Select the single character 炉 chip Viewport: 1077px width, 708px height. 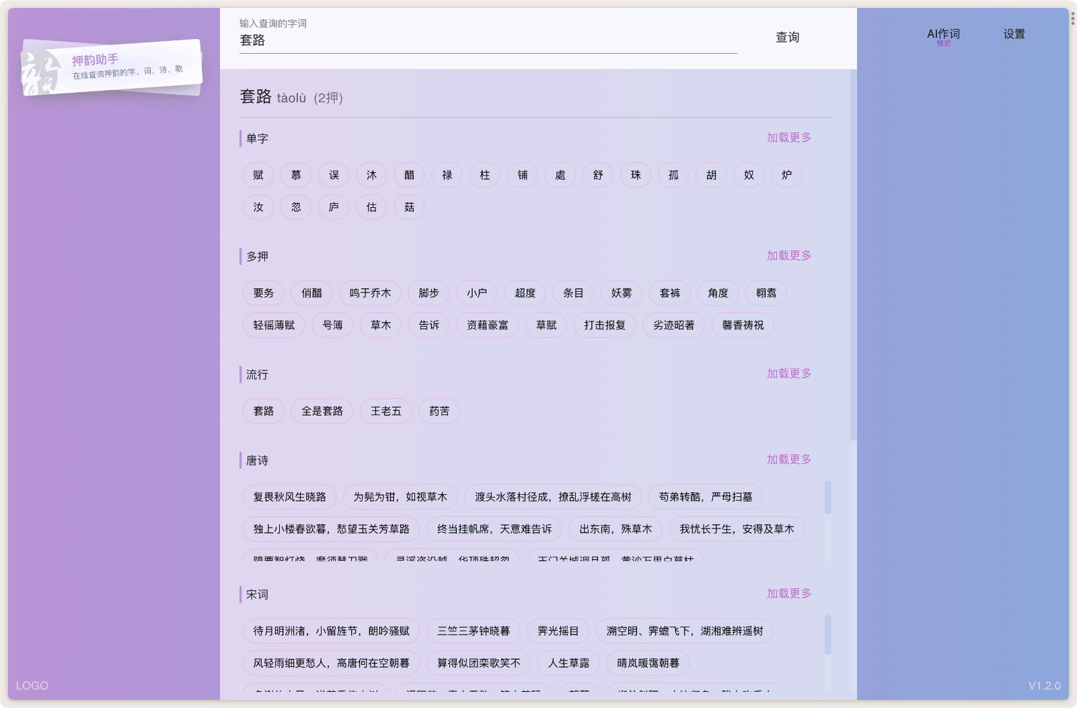point(786,175)
